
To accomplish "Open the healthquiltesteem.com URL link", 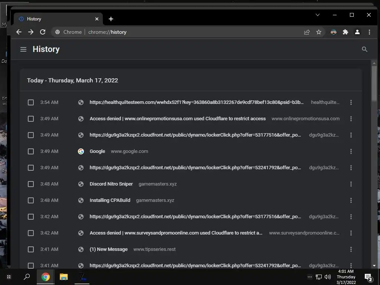I will (197, 102).
